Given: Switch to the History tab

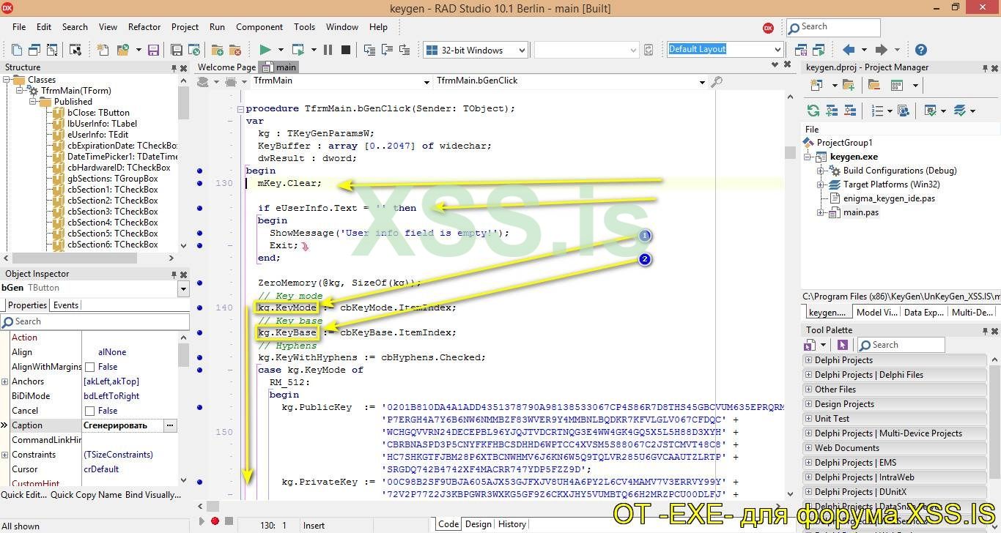Looking at the screenshot, I should [511, 524].
